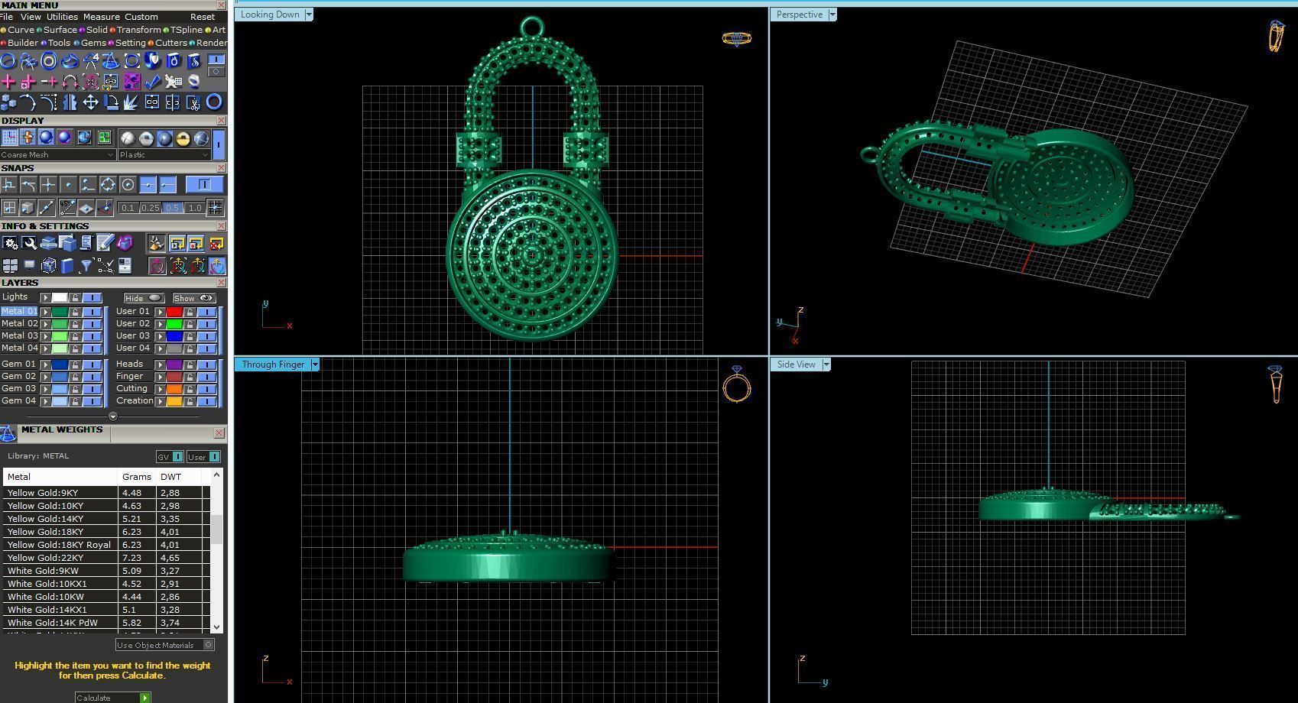Screen dimensions: 1298x703
Task: Switch to the Gems tab
Action: 93,43
